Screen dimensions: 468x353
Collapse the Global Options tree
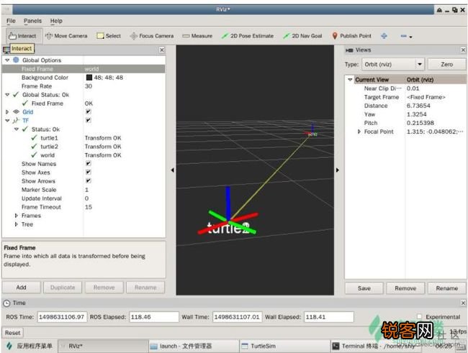tap(7, 60)
